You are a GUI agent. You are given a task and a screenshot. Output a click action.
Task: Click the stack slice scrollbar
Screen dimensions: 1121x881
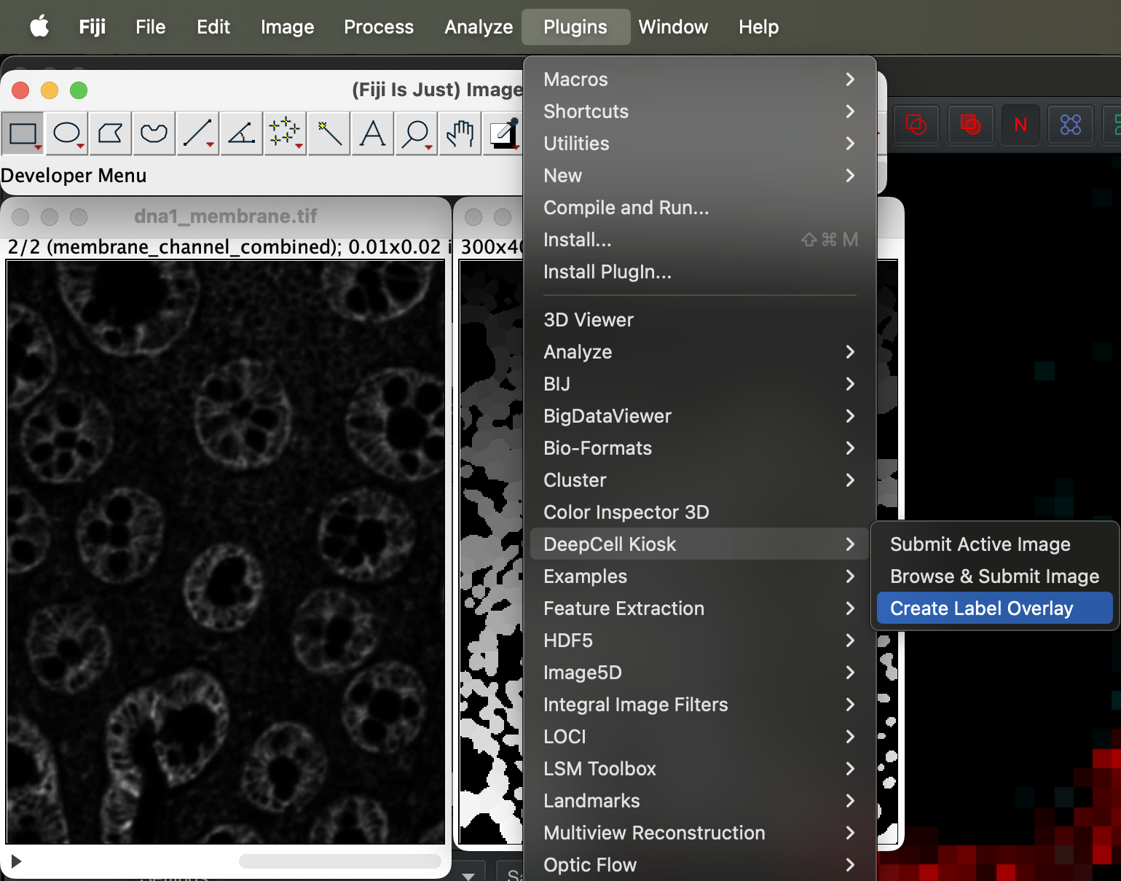click(339, 861)
